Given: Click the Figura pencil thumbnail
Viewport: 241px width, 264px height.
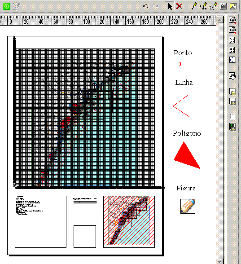Looking at the screenshot, I should [x=188, y=206].
